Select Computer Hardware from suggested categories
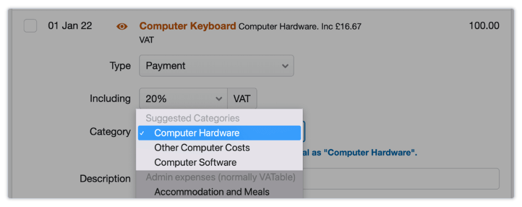The height and width of the screenshot is (207, 522). pos(219,133)
